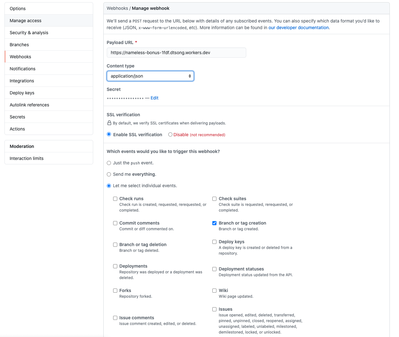Click the Payload URL input field
Screen dimensions: 399x337
176,52
